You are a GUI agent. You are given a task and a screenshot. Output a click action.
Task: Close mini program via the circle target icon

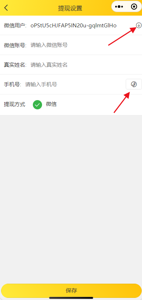[x=134, y=7]
